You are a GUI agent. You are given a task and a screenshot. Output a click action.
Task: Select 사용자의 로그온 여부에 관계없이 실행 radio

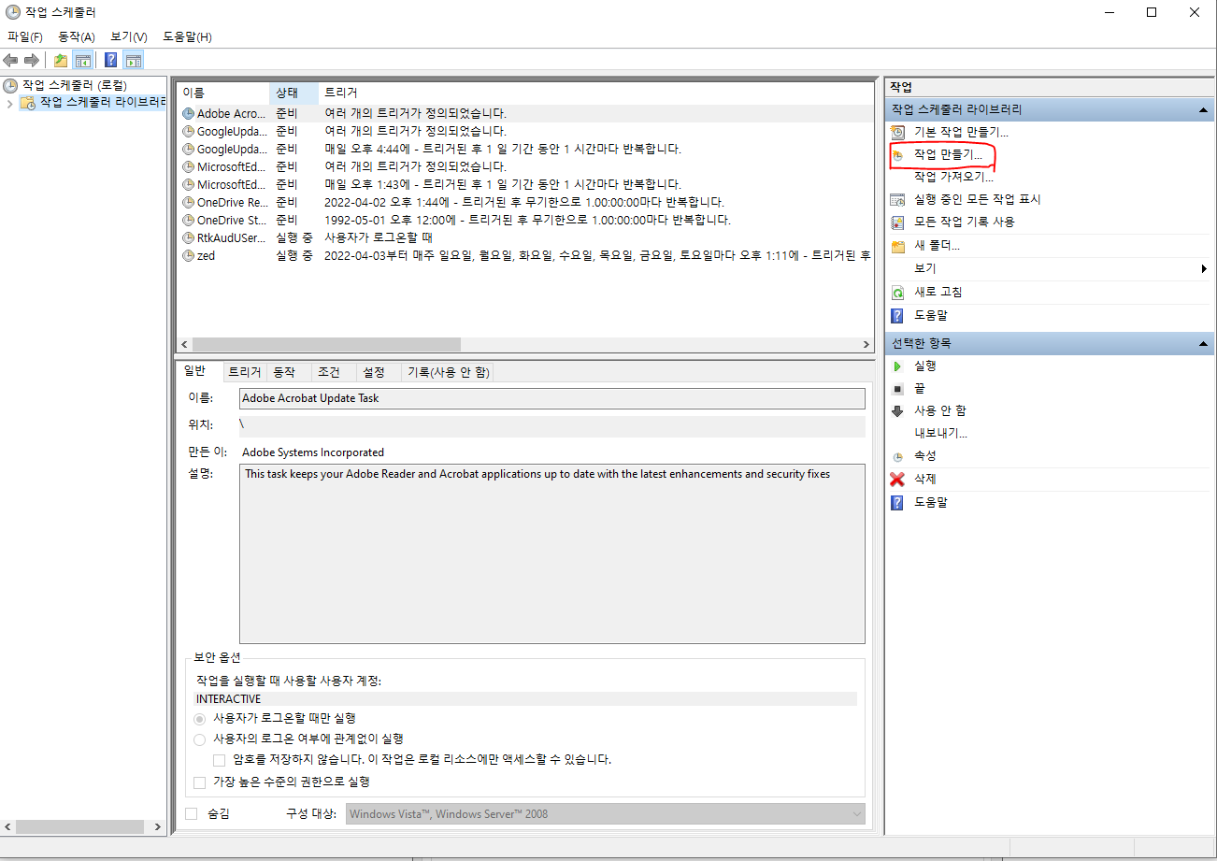[x=199, y=739]
